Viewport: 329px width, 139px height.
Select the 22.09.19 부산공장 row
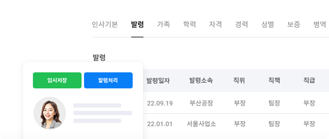[236, 103]
